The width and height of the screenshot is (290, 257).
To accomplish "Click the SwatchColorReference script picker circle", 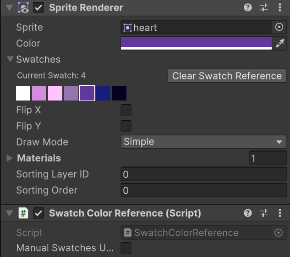I will (279, 233).
